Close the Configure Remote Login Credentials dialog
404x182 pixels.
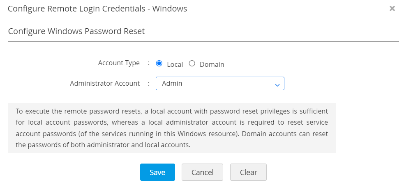pyautogui.click(x=392, y=8)
